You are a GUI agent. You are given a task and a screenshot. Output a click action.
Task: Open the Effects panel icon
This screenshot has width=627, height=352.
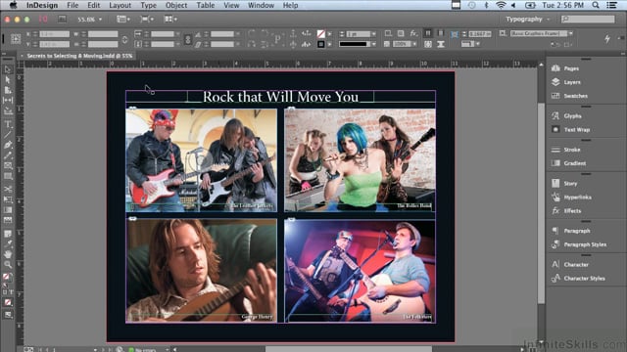coord(555,210)
